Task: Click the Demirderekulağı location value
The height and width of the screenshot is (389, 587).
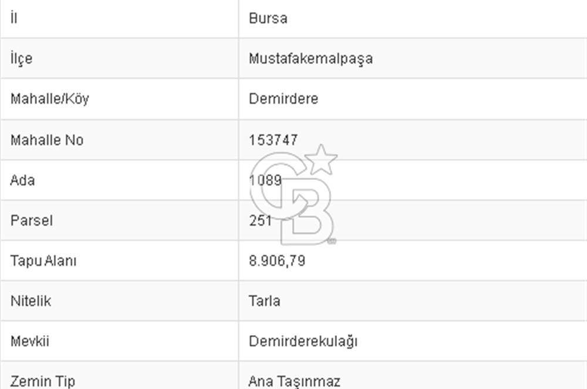Action: [x=303, y=341]
